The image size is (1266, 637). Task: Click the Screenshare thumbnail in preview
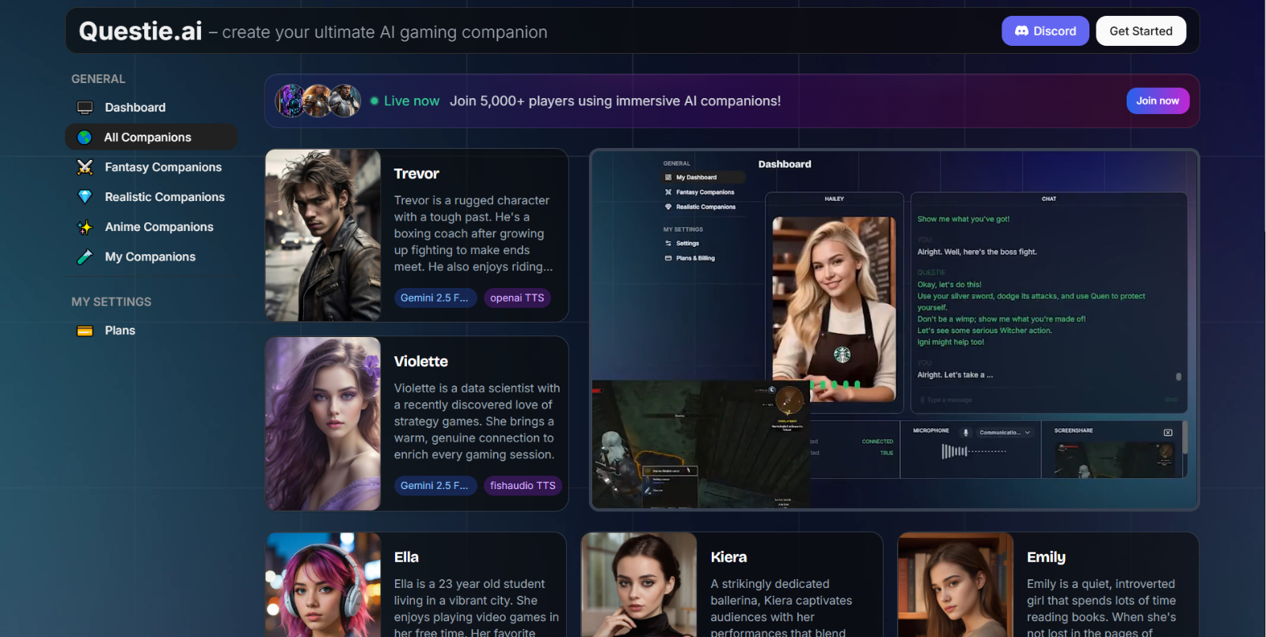[1116, 459]
